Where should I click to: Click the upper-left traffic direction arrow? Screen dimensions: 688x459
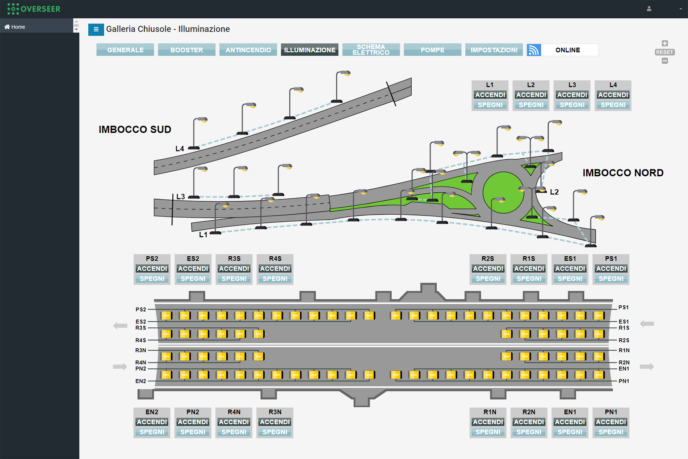pos(120,326)
